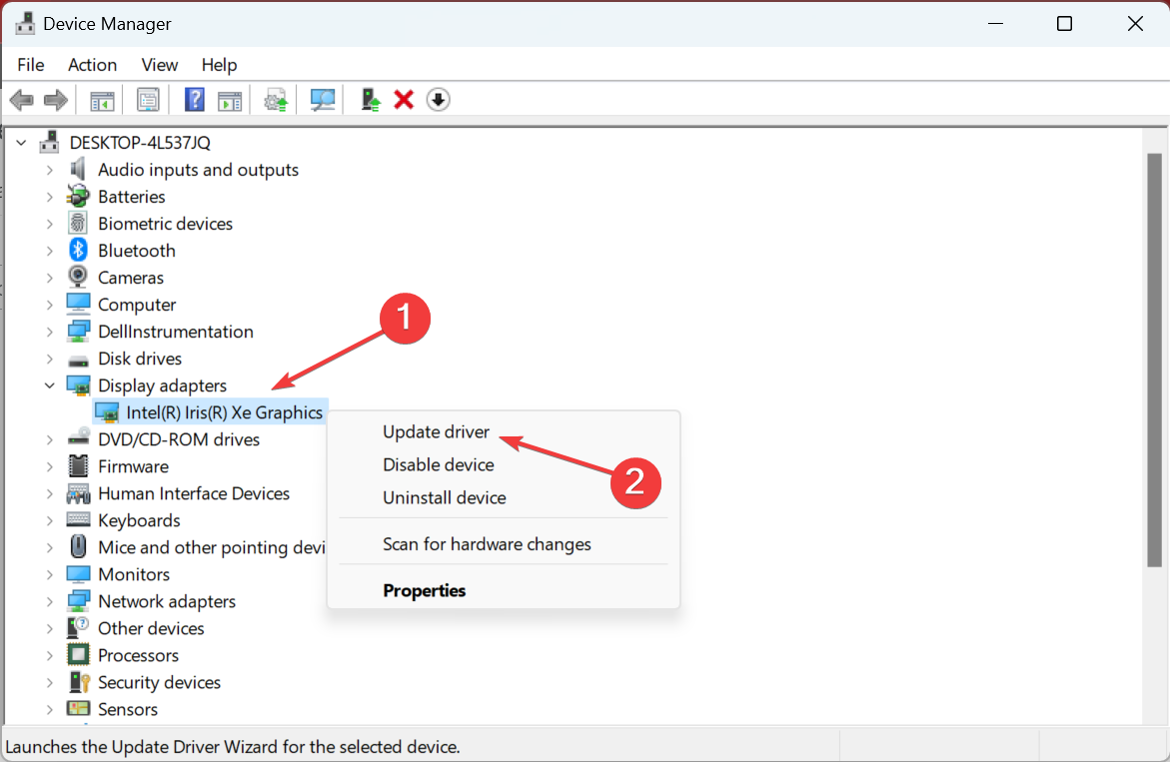
Task: Open the Properties sheet toolbar icon
Action: (148, 100)
